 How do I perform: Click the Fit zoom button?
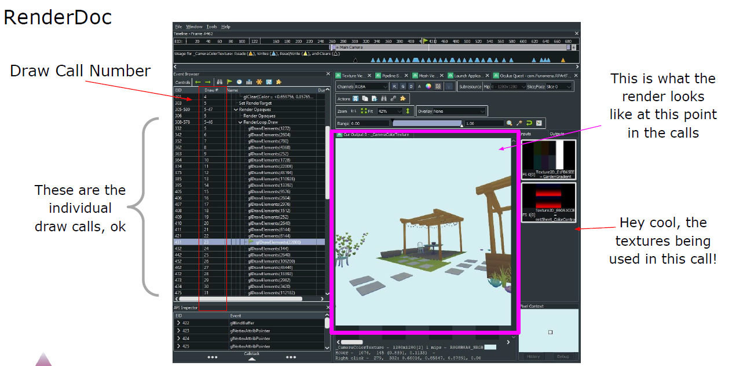tap(367, 111)
